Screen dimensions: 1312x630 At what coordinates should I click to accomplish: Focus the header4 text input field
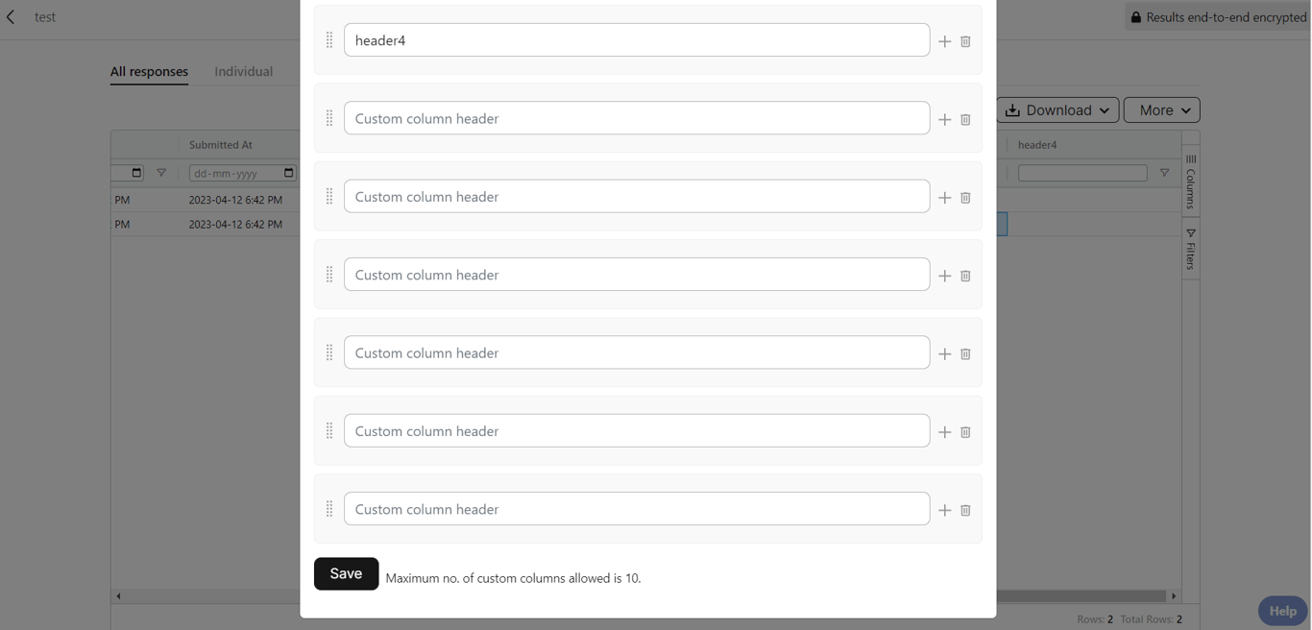pos(636,40)
